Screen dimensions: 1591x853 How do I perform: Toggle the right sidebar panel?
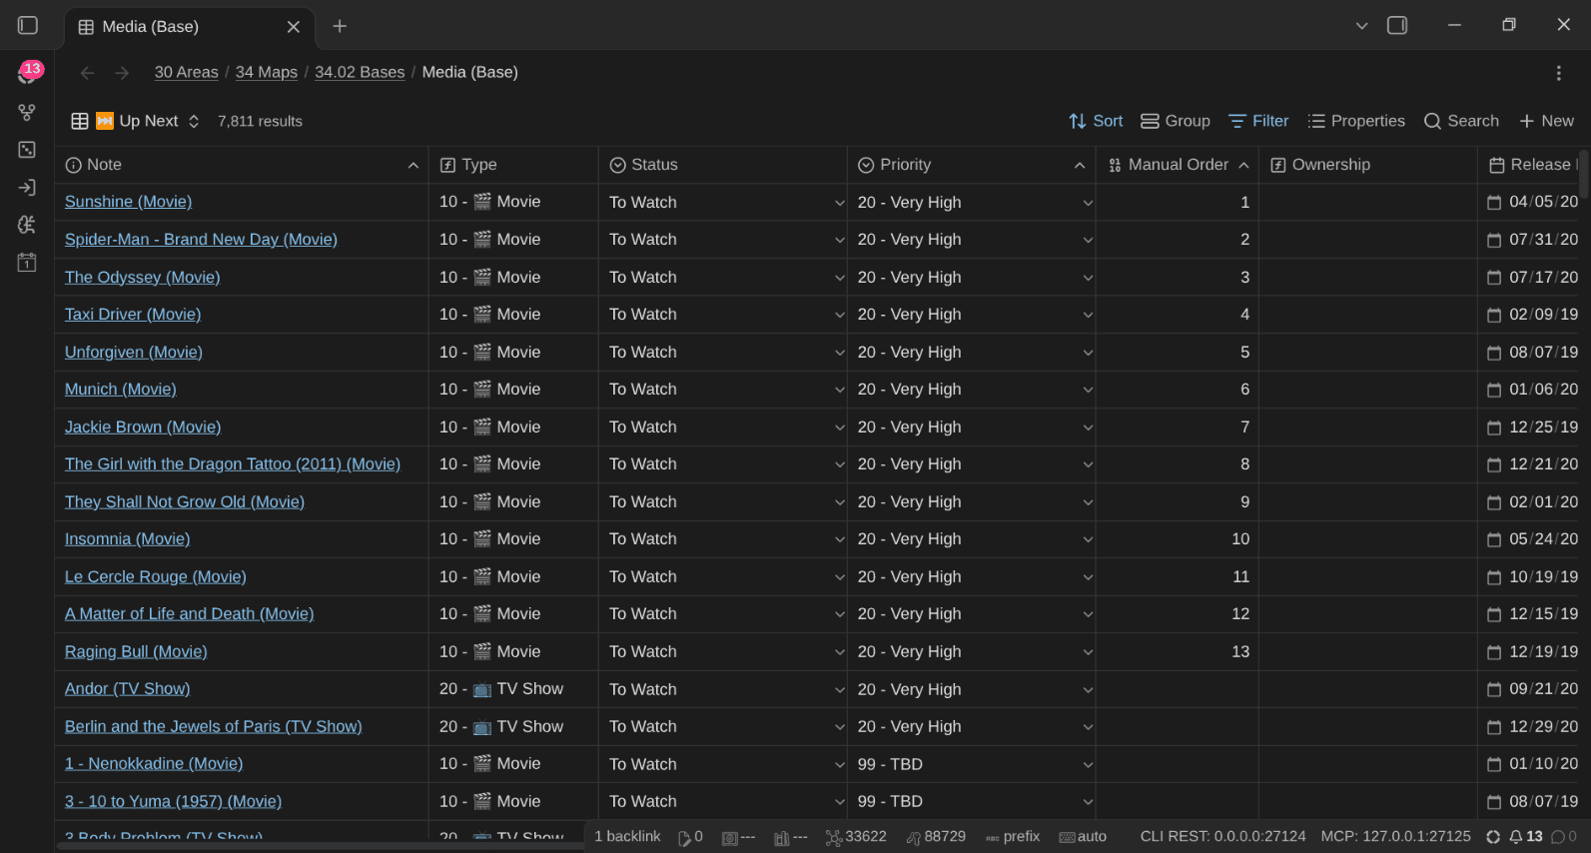click(x=1397, y=26)
